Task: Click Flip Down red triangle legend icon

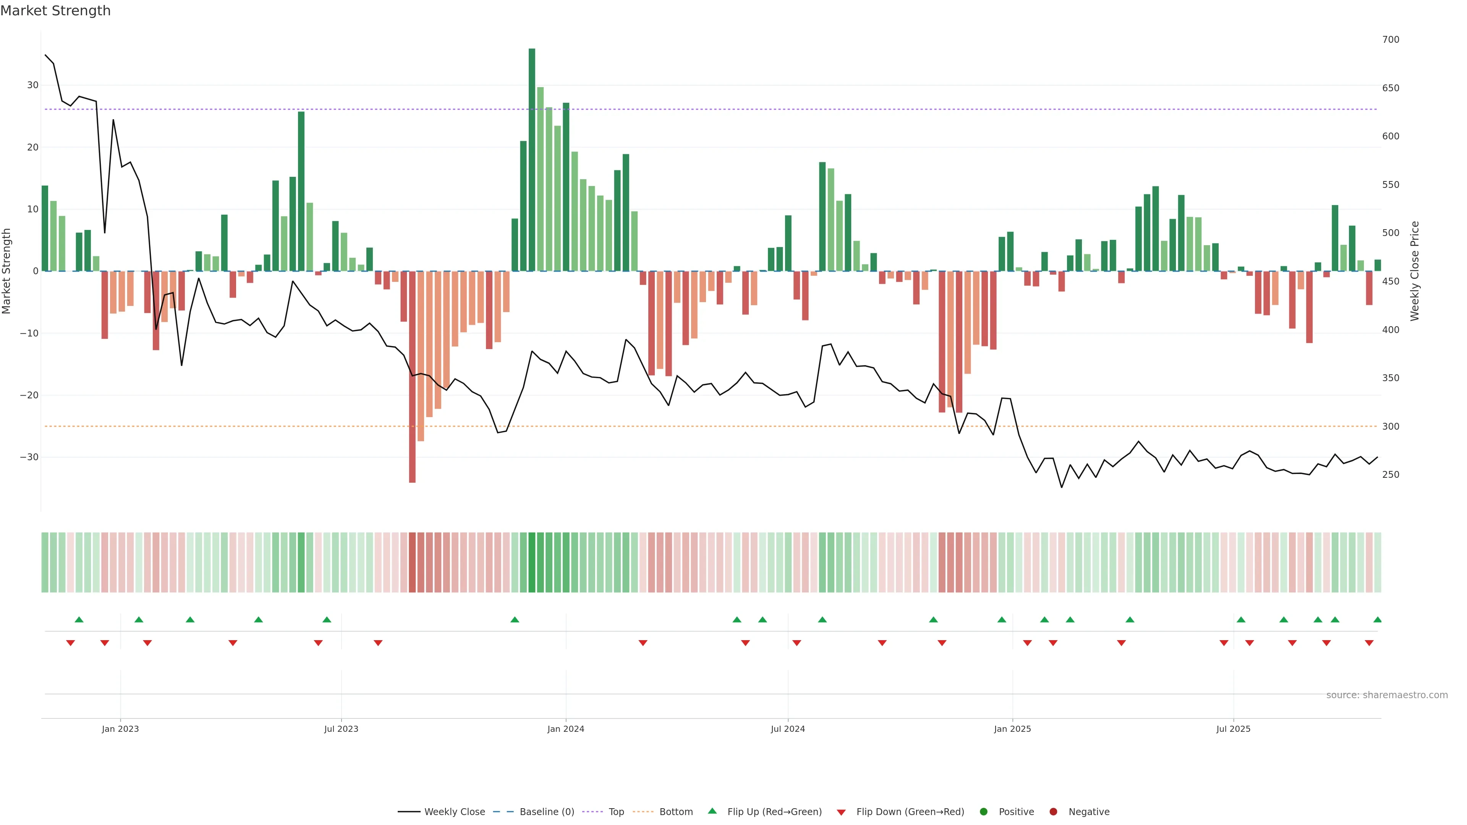Action: click(841, 812)
